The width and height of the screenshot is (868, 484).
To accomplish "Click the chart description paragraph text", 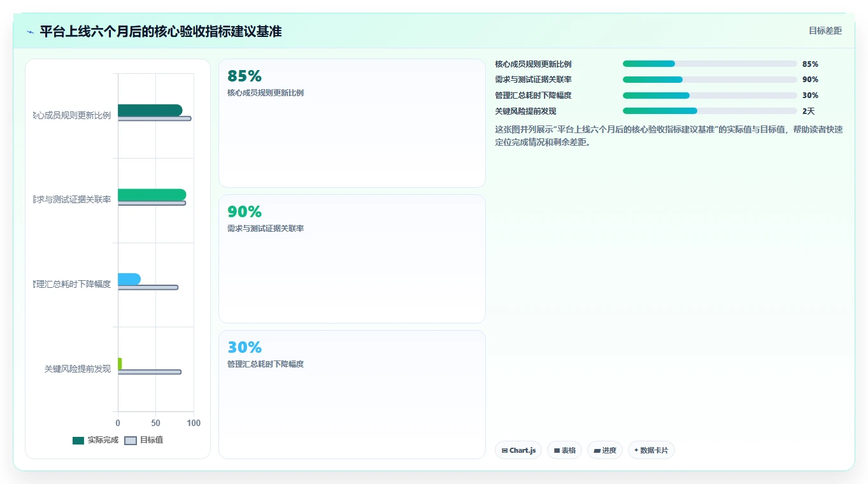I will (x=669, y=136).
